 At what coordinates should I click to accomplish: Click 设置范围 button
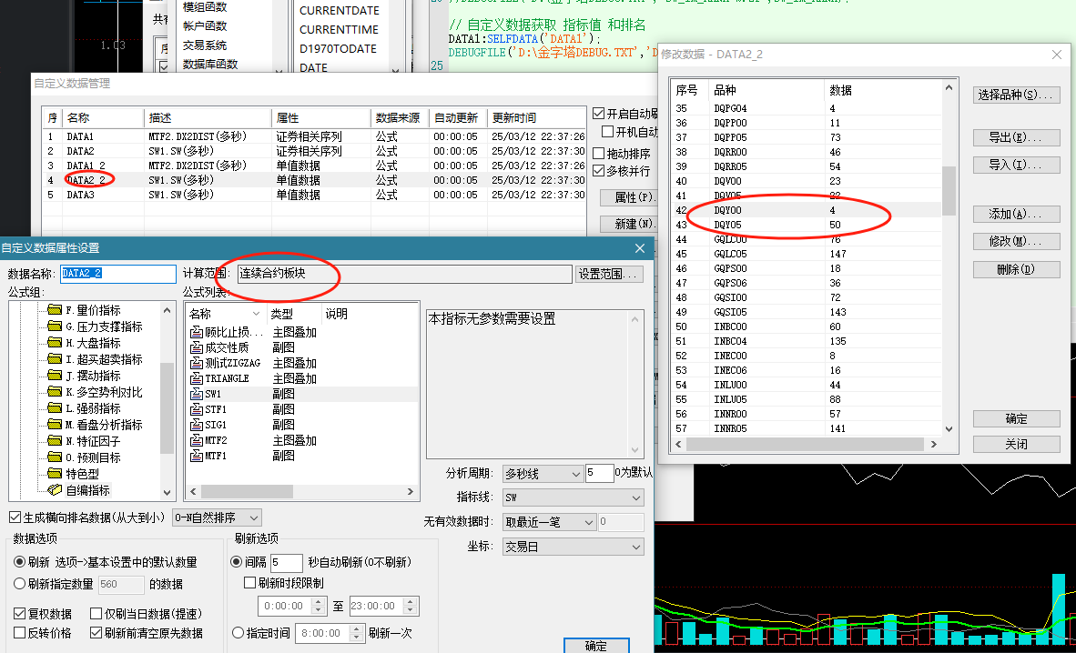[609, 275]
